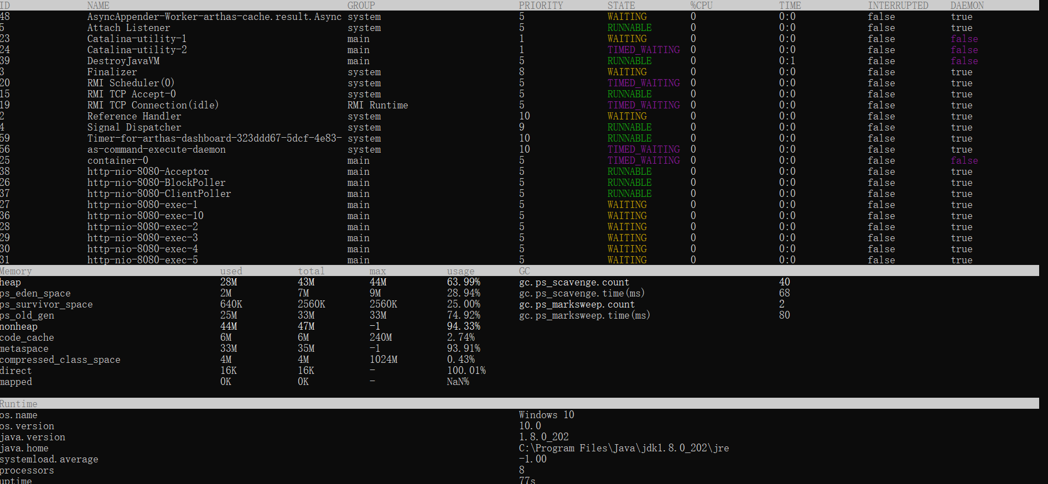Screen dimensions: 1048x484
Task: Select the PRIORITY column header
Action: coord(541,6)
